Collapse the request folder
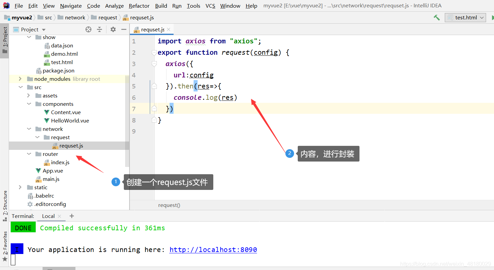Viewport: 494px width, 270px height. pyautogui.click(x=37, y=137)
